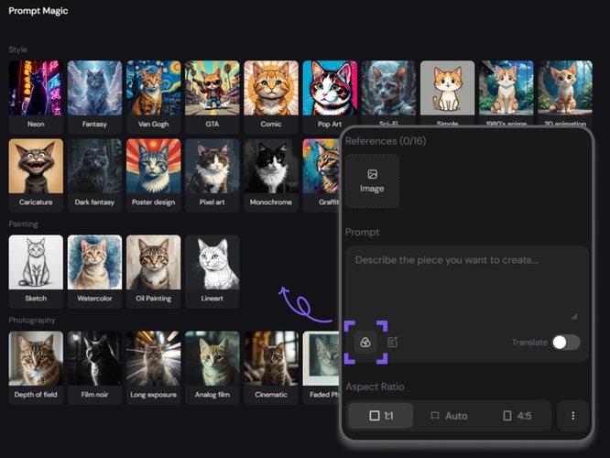Viewport: 610px width, 458px height.
Task: Select the 4:5 aspect ratio
Action: 517,416
